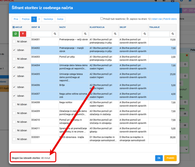Enable 'Prikaži tudi neaktivne' checkbox

[x=102, y=19]
